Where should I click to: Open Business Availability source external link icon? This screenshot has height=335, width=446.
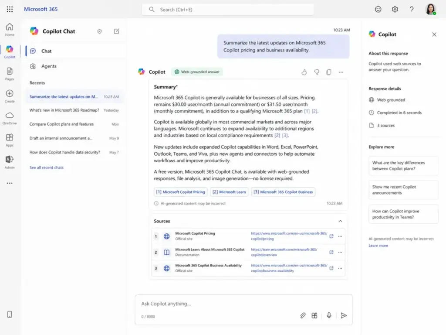point(331,268)
